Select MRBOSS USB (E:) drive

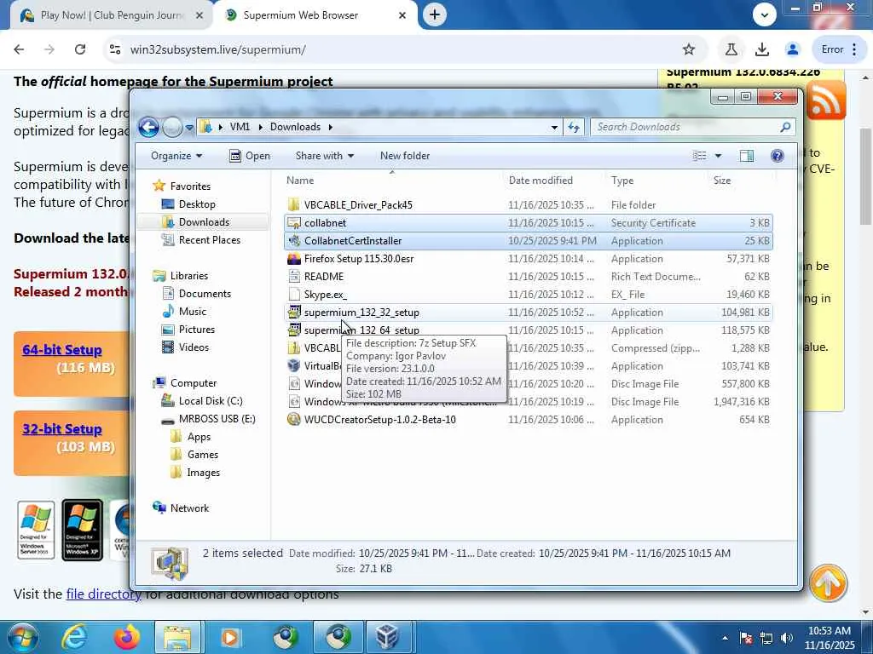(x=208, y=419)
